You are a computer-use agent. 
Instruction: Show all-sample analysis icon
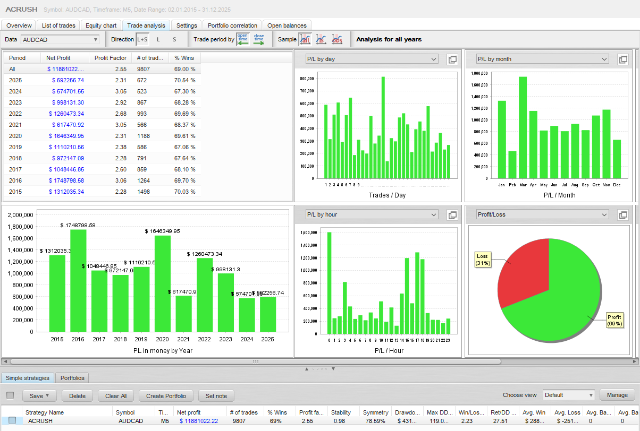(x=305, y=39)
